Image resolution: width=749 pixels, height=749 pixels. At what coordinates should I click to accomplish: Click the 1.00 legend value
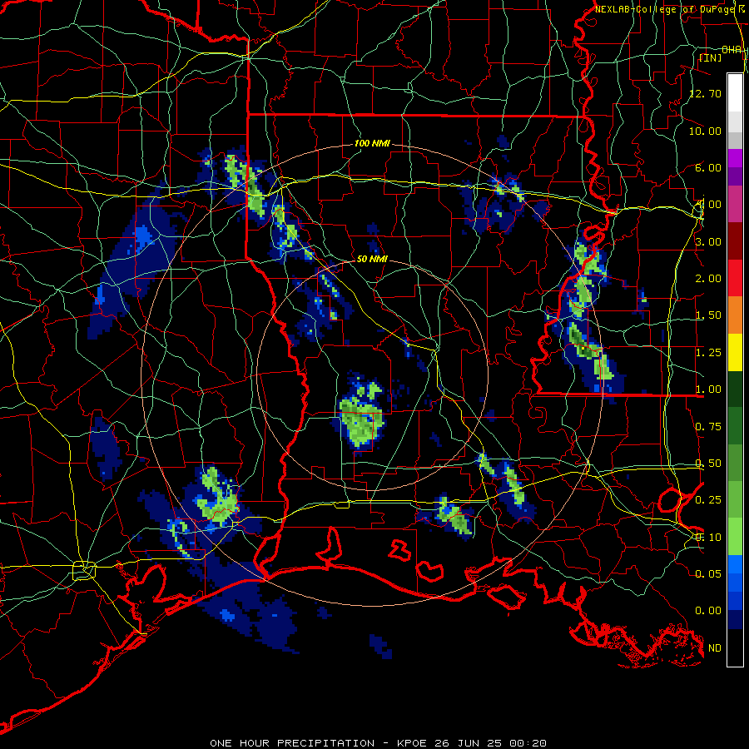coord(708,389)
